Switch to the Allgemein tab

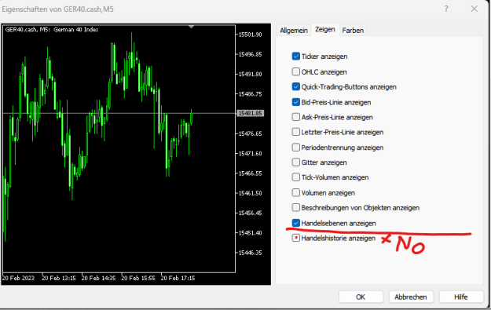tap(294, 31)
